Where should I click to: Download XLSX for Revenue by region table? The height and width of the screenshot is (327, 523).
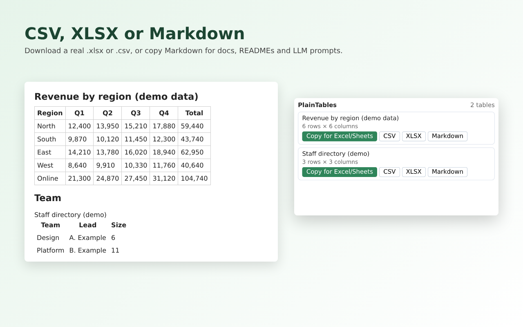point(413,136)
